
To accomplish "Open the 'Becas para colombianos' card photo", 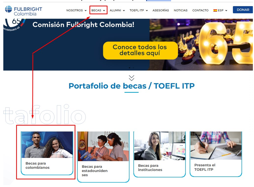I will pyautogui.click(x=47, y=145).
